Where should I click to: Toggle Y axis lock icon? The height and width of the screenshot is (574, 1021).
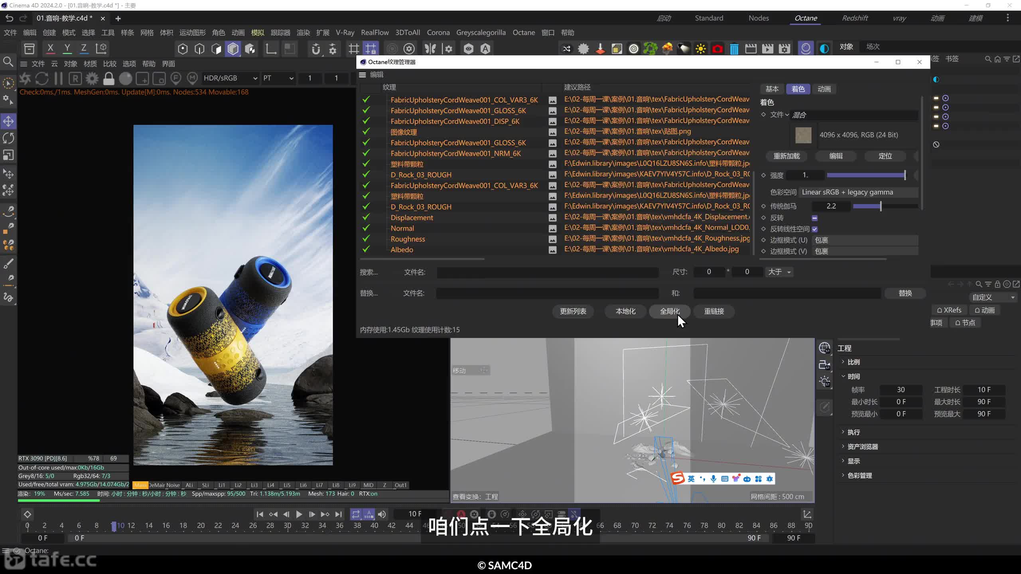(67, 49)
